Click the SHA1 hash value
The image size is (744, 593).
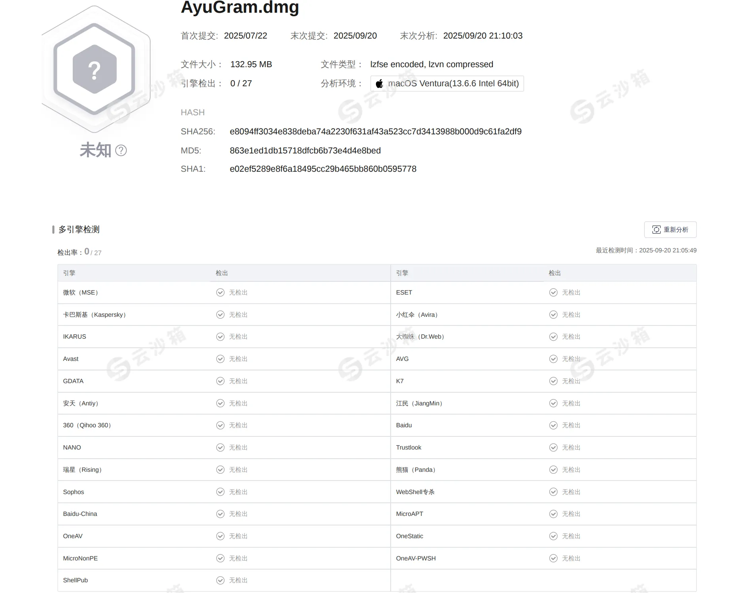tap(323, 169)
